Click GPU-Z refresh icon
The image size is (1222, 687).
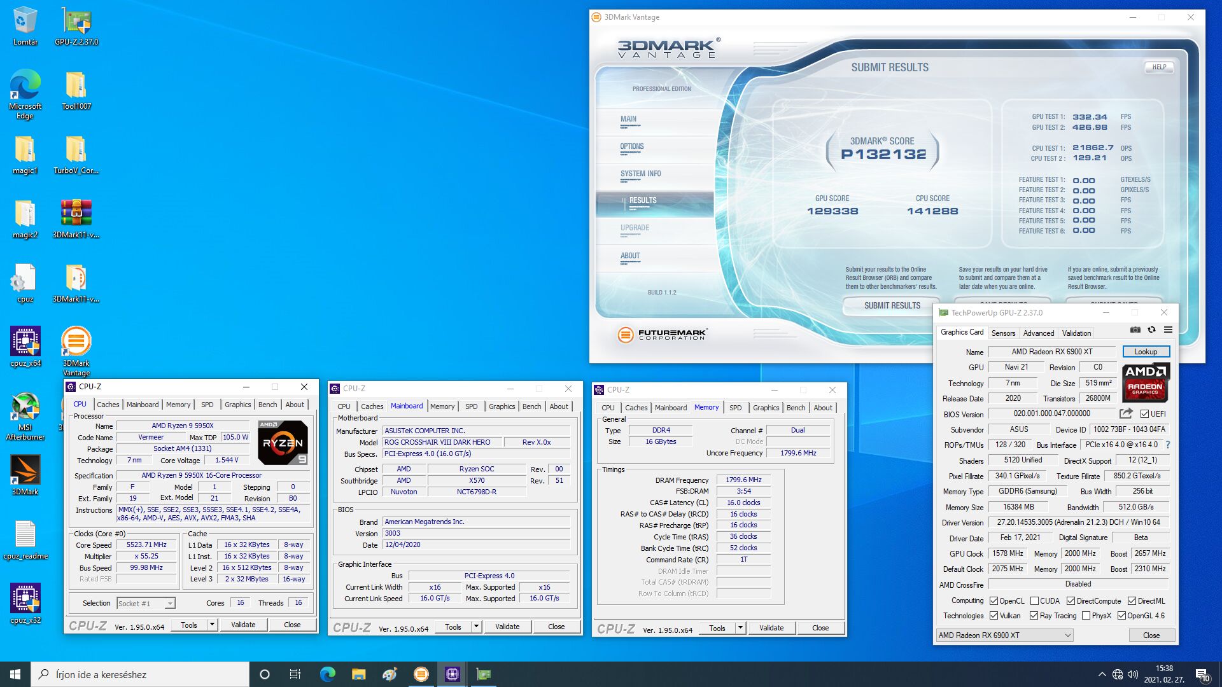pyautogui.click(x=1151, y=330)
